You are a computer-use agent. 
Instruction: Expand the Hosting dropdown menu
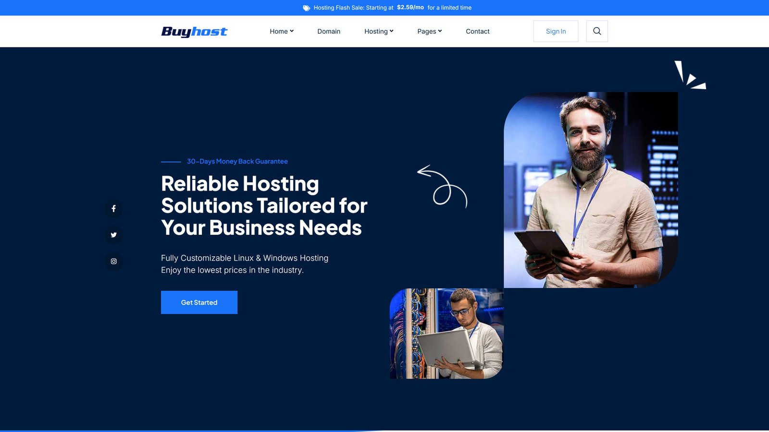pos(379,31)
